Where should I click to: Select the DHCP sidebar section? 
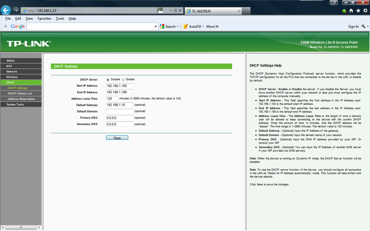point(21,83)
